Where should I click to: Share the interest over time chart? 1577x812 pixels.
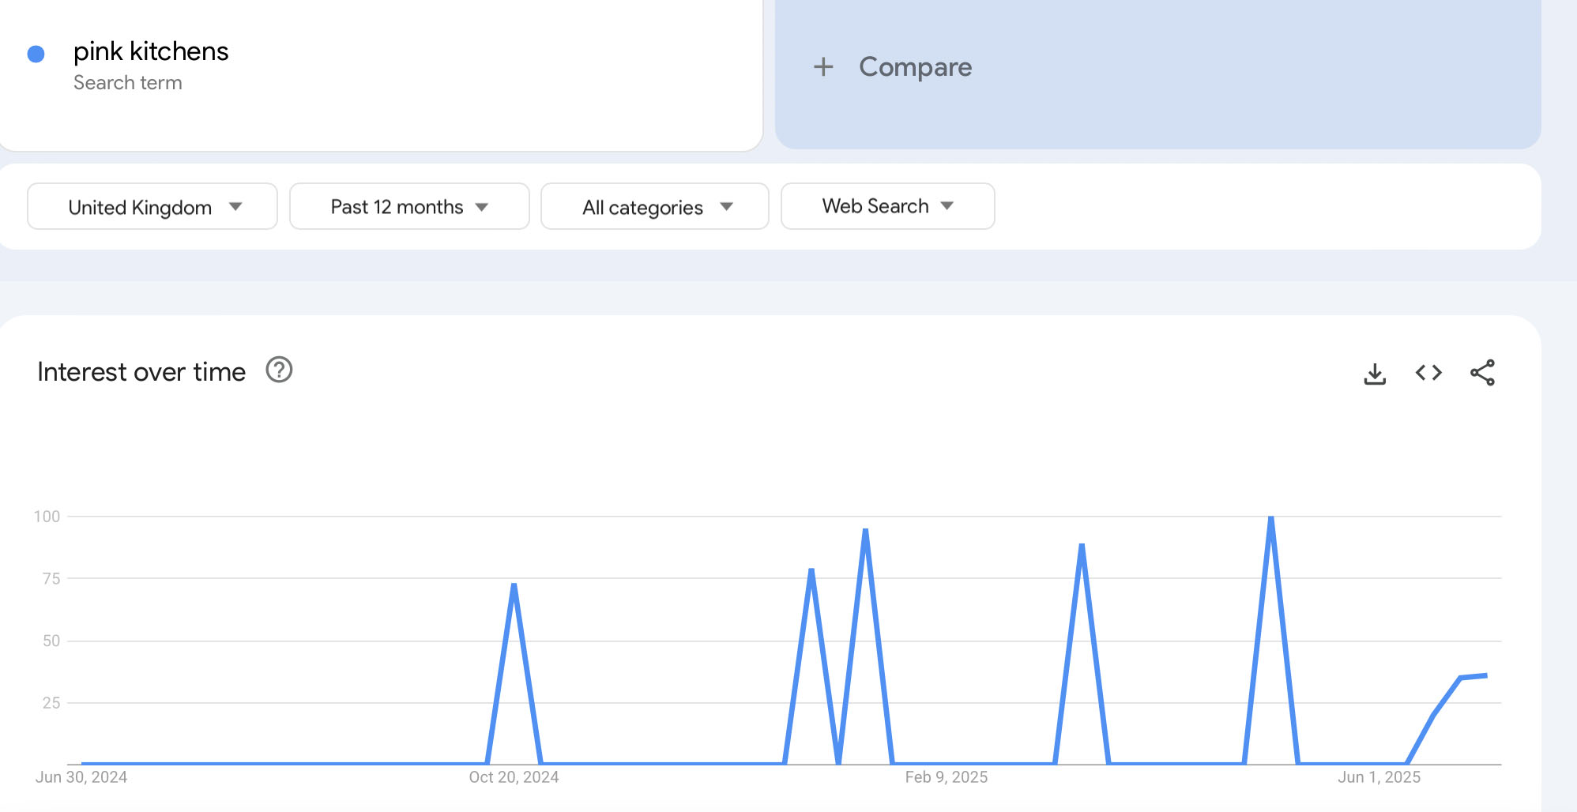tap(1482, 373)
